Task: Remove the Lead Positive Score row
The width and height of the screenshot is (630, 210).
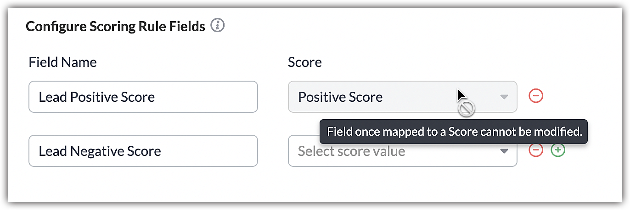Action: pos(536,96)
